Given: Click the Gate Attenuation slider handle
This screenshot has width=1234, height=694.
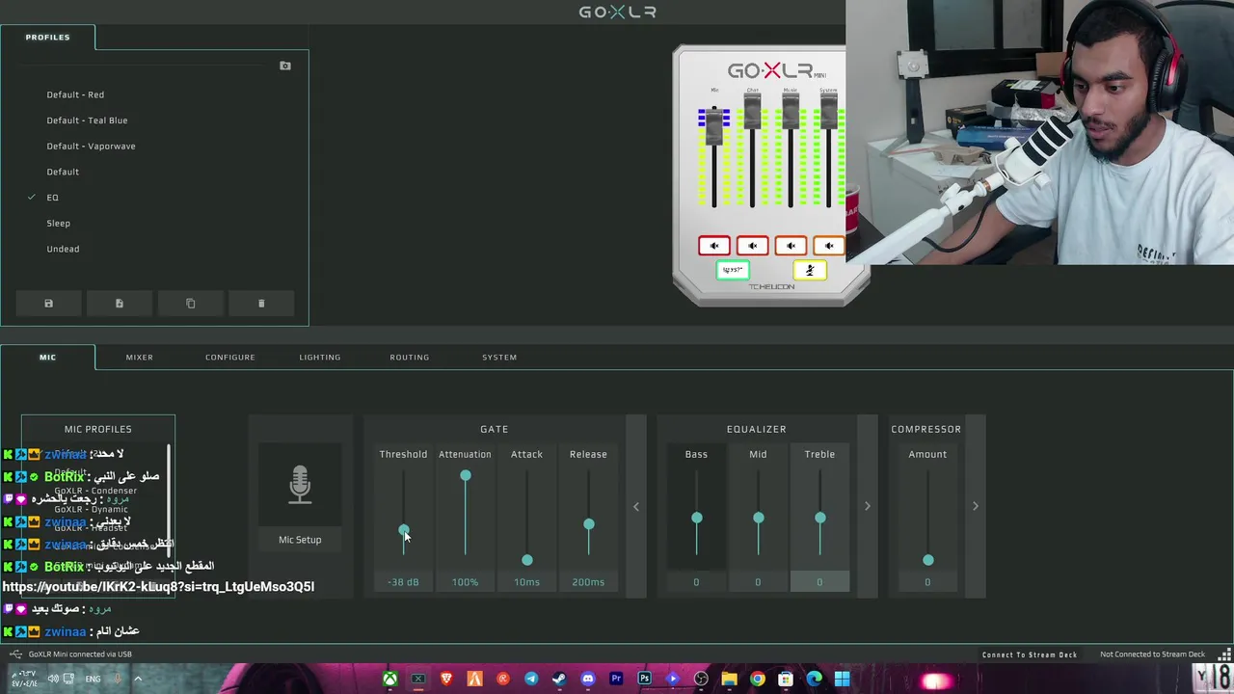Looking at the screenshot, I should coord(466,476).
